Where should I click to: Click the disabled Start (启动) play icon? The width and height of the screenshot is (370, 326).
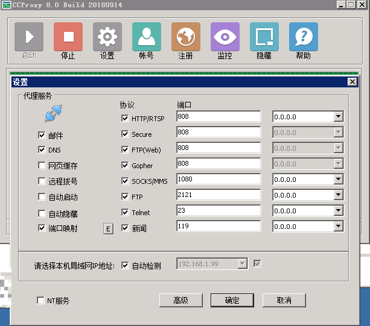point(29,37)
